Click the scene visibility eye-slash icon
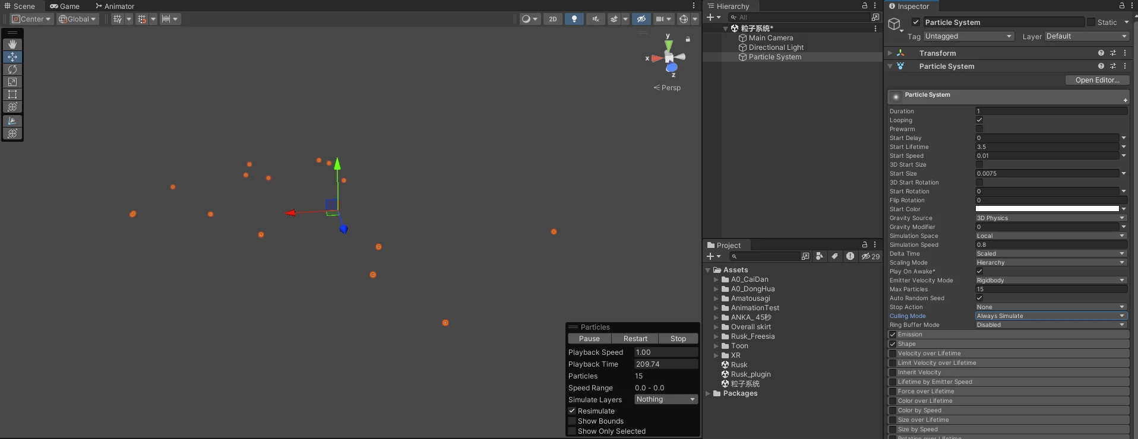Image resolution: width=1138 pixels, height=439 pixels. point(641,19)
